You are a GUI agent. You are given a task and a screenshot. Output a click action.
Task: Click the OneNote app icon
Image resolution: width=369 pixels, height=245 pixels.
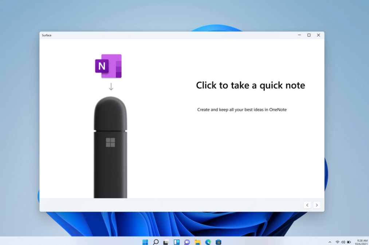point(109,66)
